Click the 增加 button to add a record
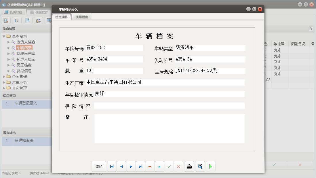The image size is (316, 178). (99, 166)
